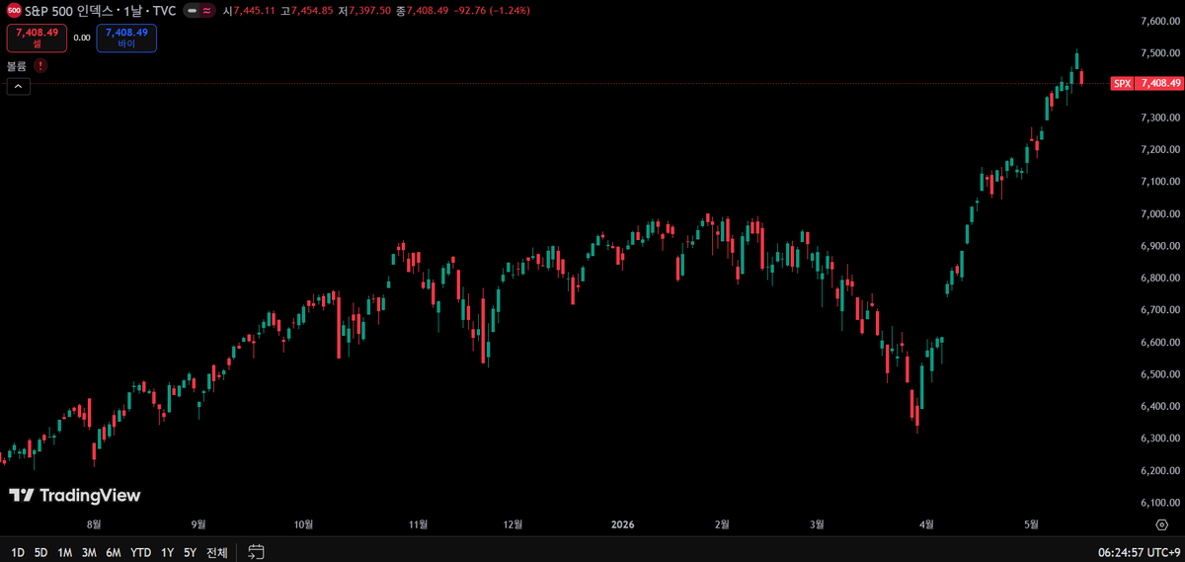Click the blue 바이 buy button
Screen dimensions: 1185x562
point(126,38)
